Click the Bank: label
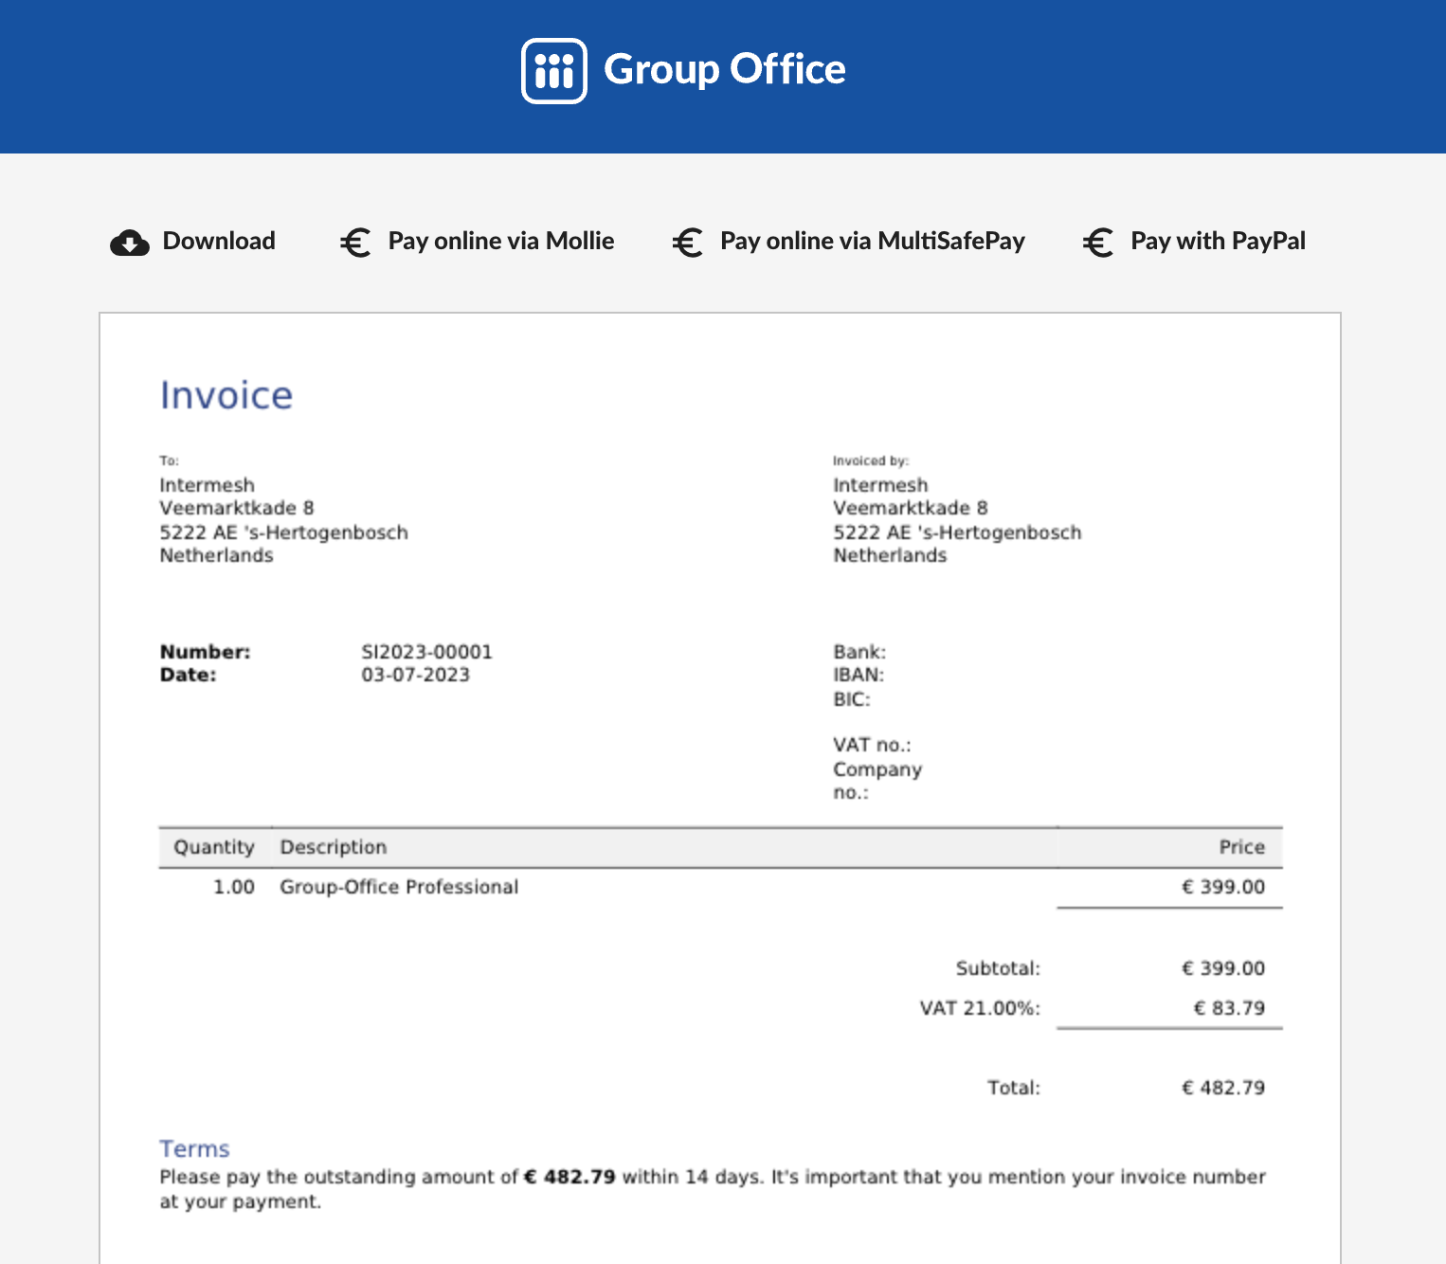The image size is (1446, 1264). 859,652
